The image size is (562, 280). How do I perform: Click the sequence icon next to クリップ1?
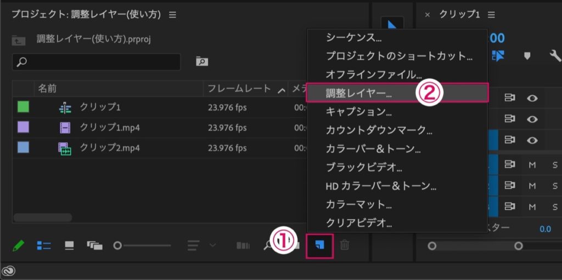[x=65, y=108]
